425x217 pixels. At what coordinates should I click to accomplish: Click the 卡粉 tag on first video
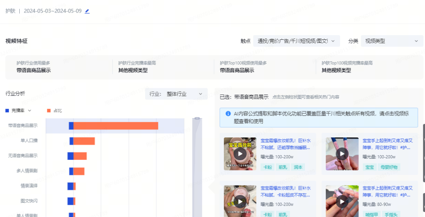[268, 167]
